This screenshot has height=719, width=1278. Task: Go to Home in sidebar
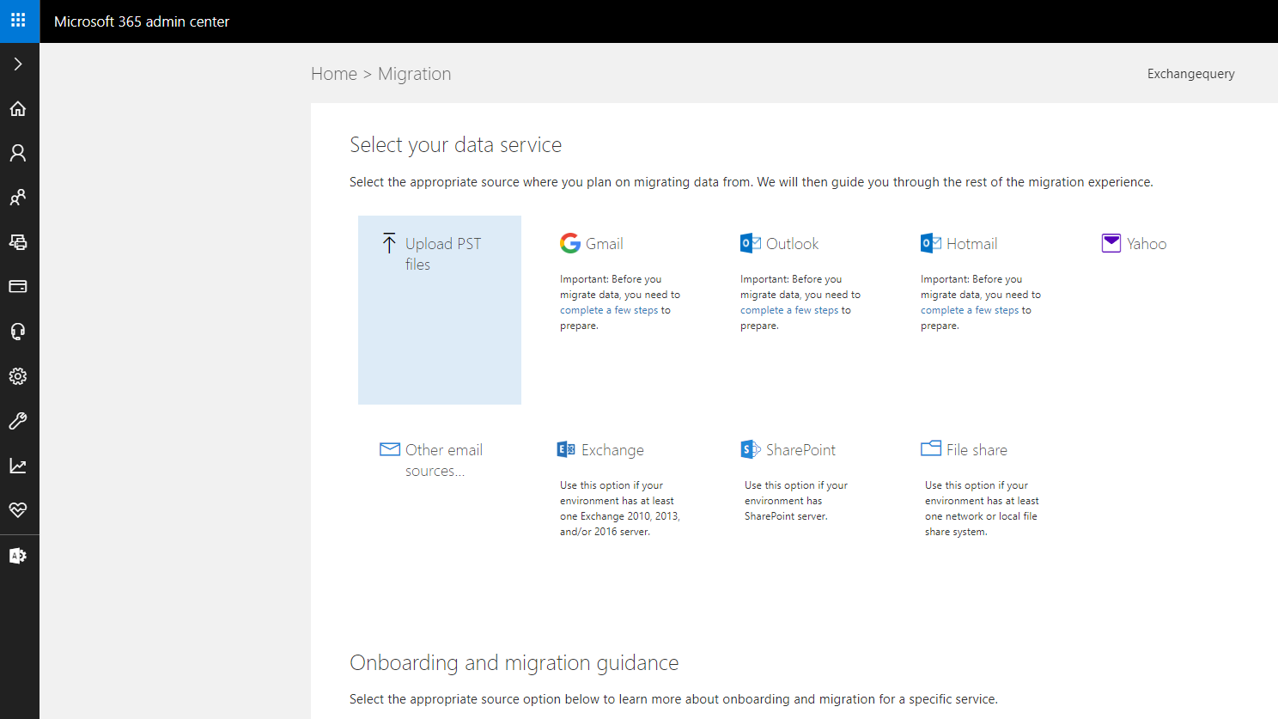click(x=18, y=109)
